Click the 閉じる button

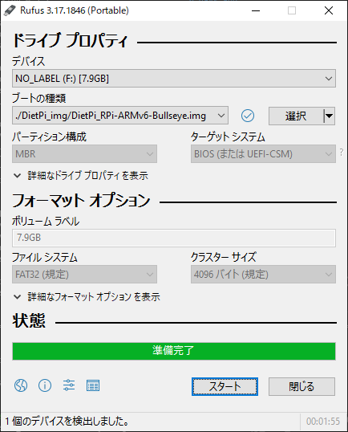click(301, 386)
